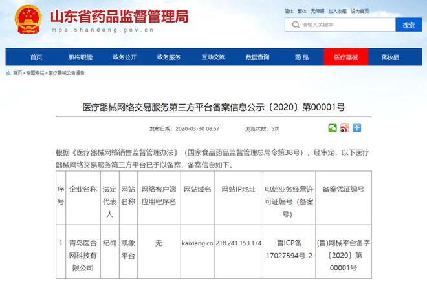This screenshot has height=306, width=427.
Task: Click cell kaixiang.cn
Action: coord(197,243)
